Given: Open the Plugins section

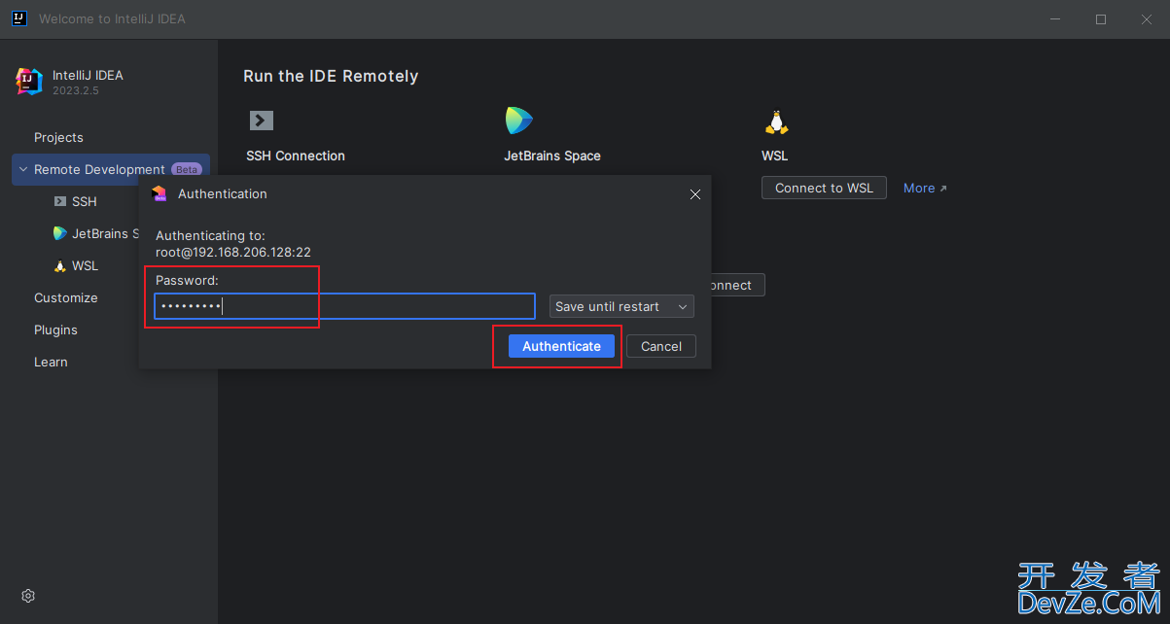Looking at the screenshot, I should (x=55, y=329).
